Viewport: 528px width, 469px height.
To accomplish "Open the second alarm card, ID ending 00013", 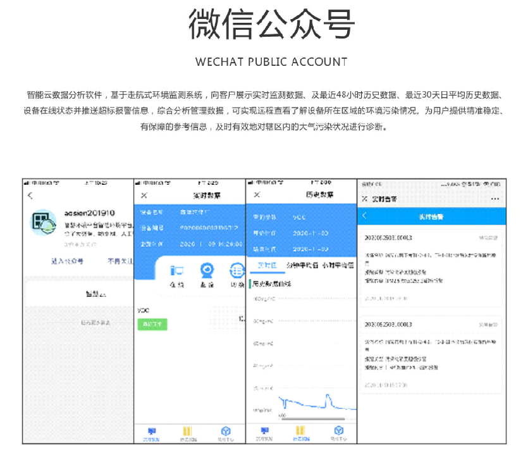I will click(431, 354).
